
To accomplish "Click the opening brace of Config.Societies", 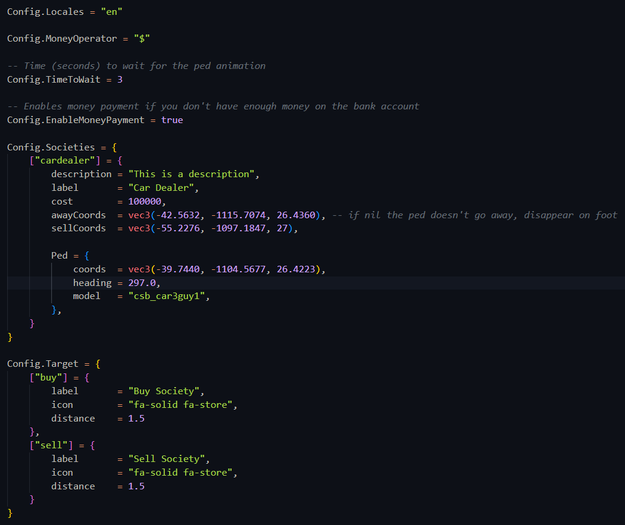I will click(x=114, y=147).
